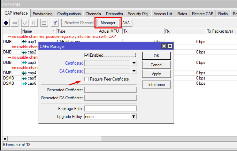
Task: Enable Require Peer Certificate checkbox
Action: coord(87,79)
